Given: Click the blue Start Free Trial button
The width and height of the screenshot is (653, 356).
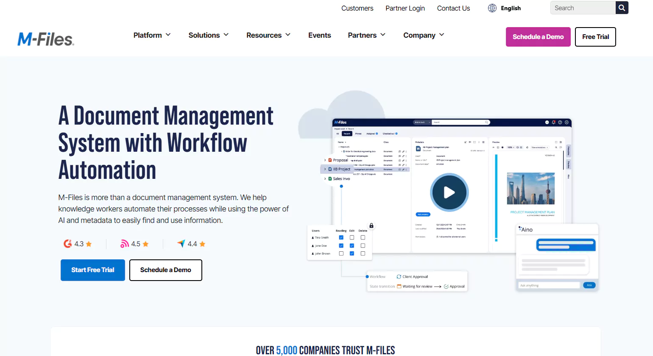Looking at the screenshot, I should coord(92,270).
